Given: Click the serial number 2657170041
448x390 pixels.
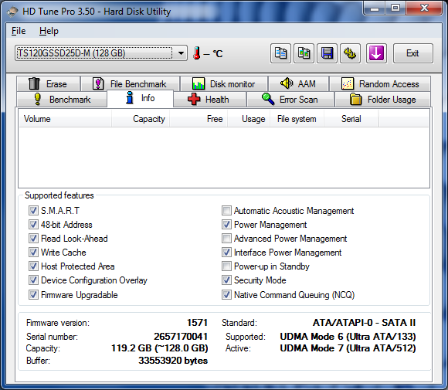Looking at the screenshot, I should 181,337.
